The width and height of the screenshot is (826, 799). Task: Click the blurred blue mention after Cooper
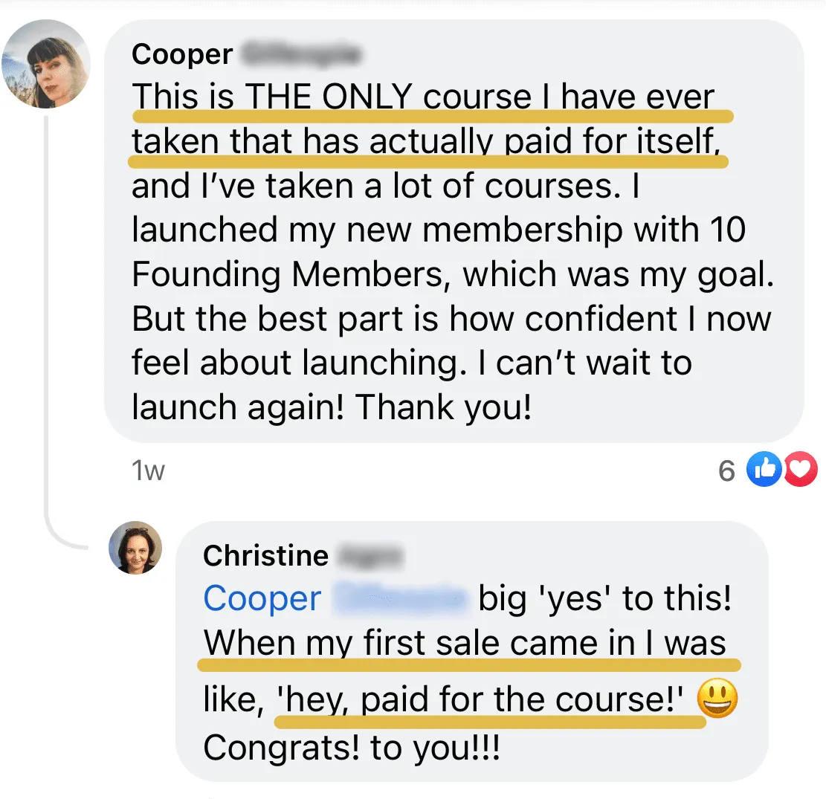(401, 599)
